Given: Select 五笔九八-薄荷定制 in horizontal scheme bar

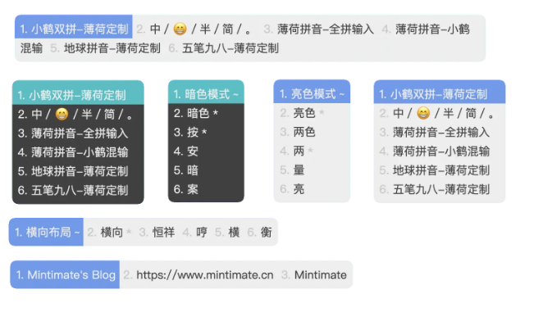Looking at the screenshot, I should point(224,48).
